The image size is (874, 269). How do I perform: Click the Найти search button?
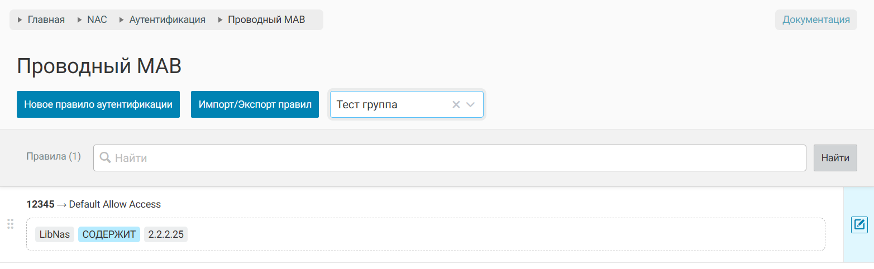835,158
